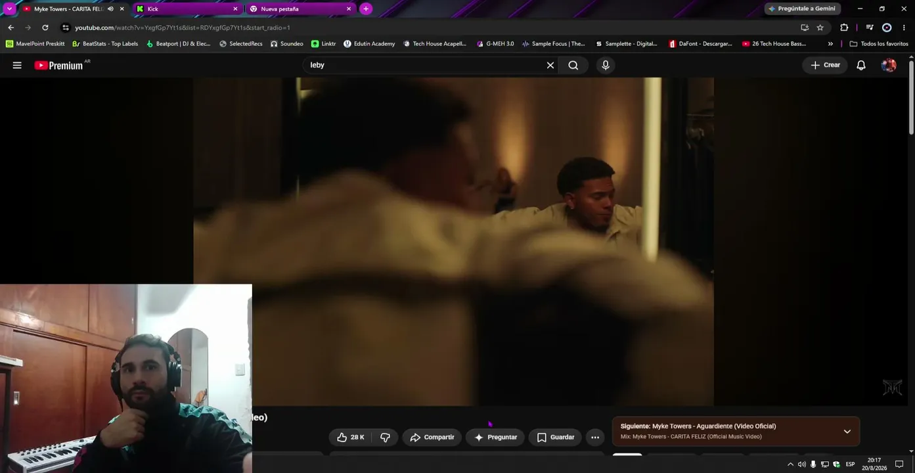Open the BeatStats - Top Labels bookmark

coord(105,44)
